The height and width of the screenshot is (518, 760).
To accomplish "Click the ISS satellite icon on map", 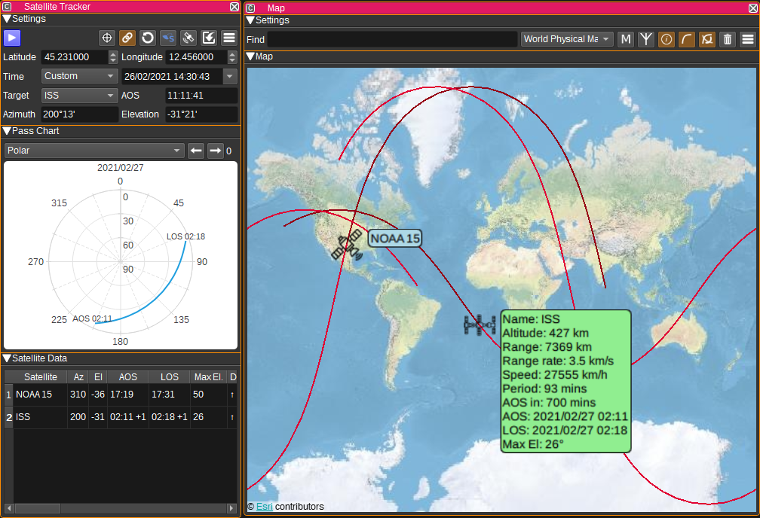I will point(480,325).
